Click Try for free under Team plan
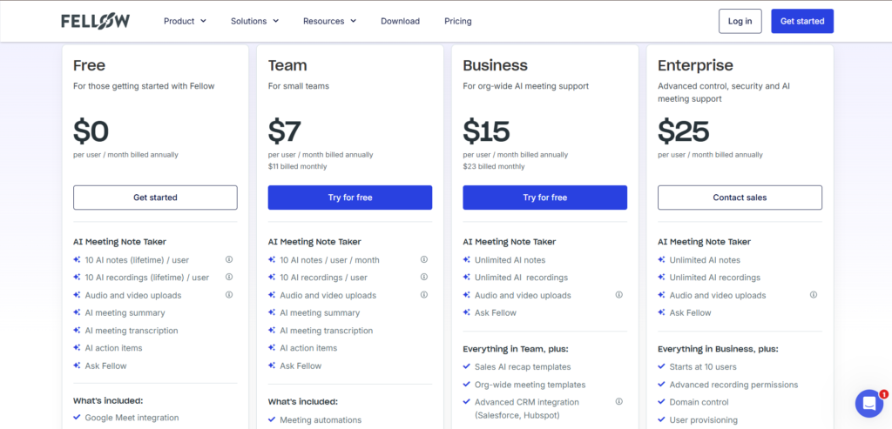 pyautogui.click(x=350, y=198)
